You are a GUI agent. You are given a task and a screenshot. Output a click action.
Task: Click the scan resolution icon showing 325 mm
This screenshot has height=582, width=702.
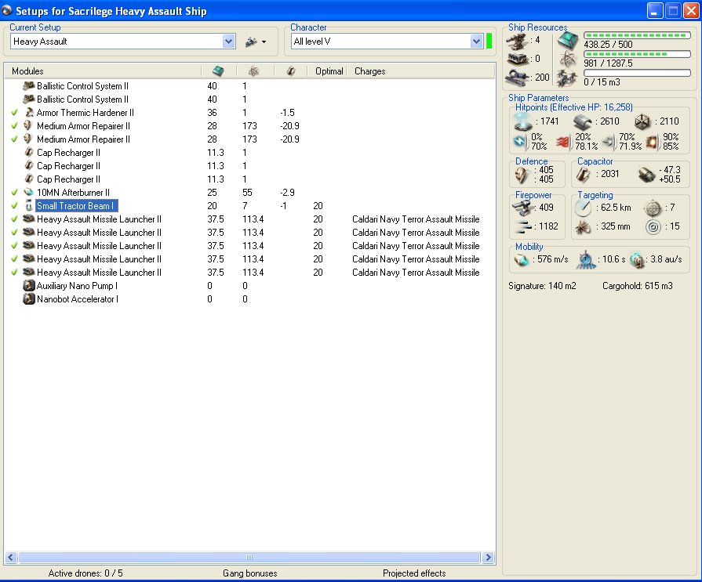point(583,226)
